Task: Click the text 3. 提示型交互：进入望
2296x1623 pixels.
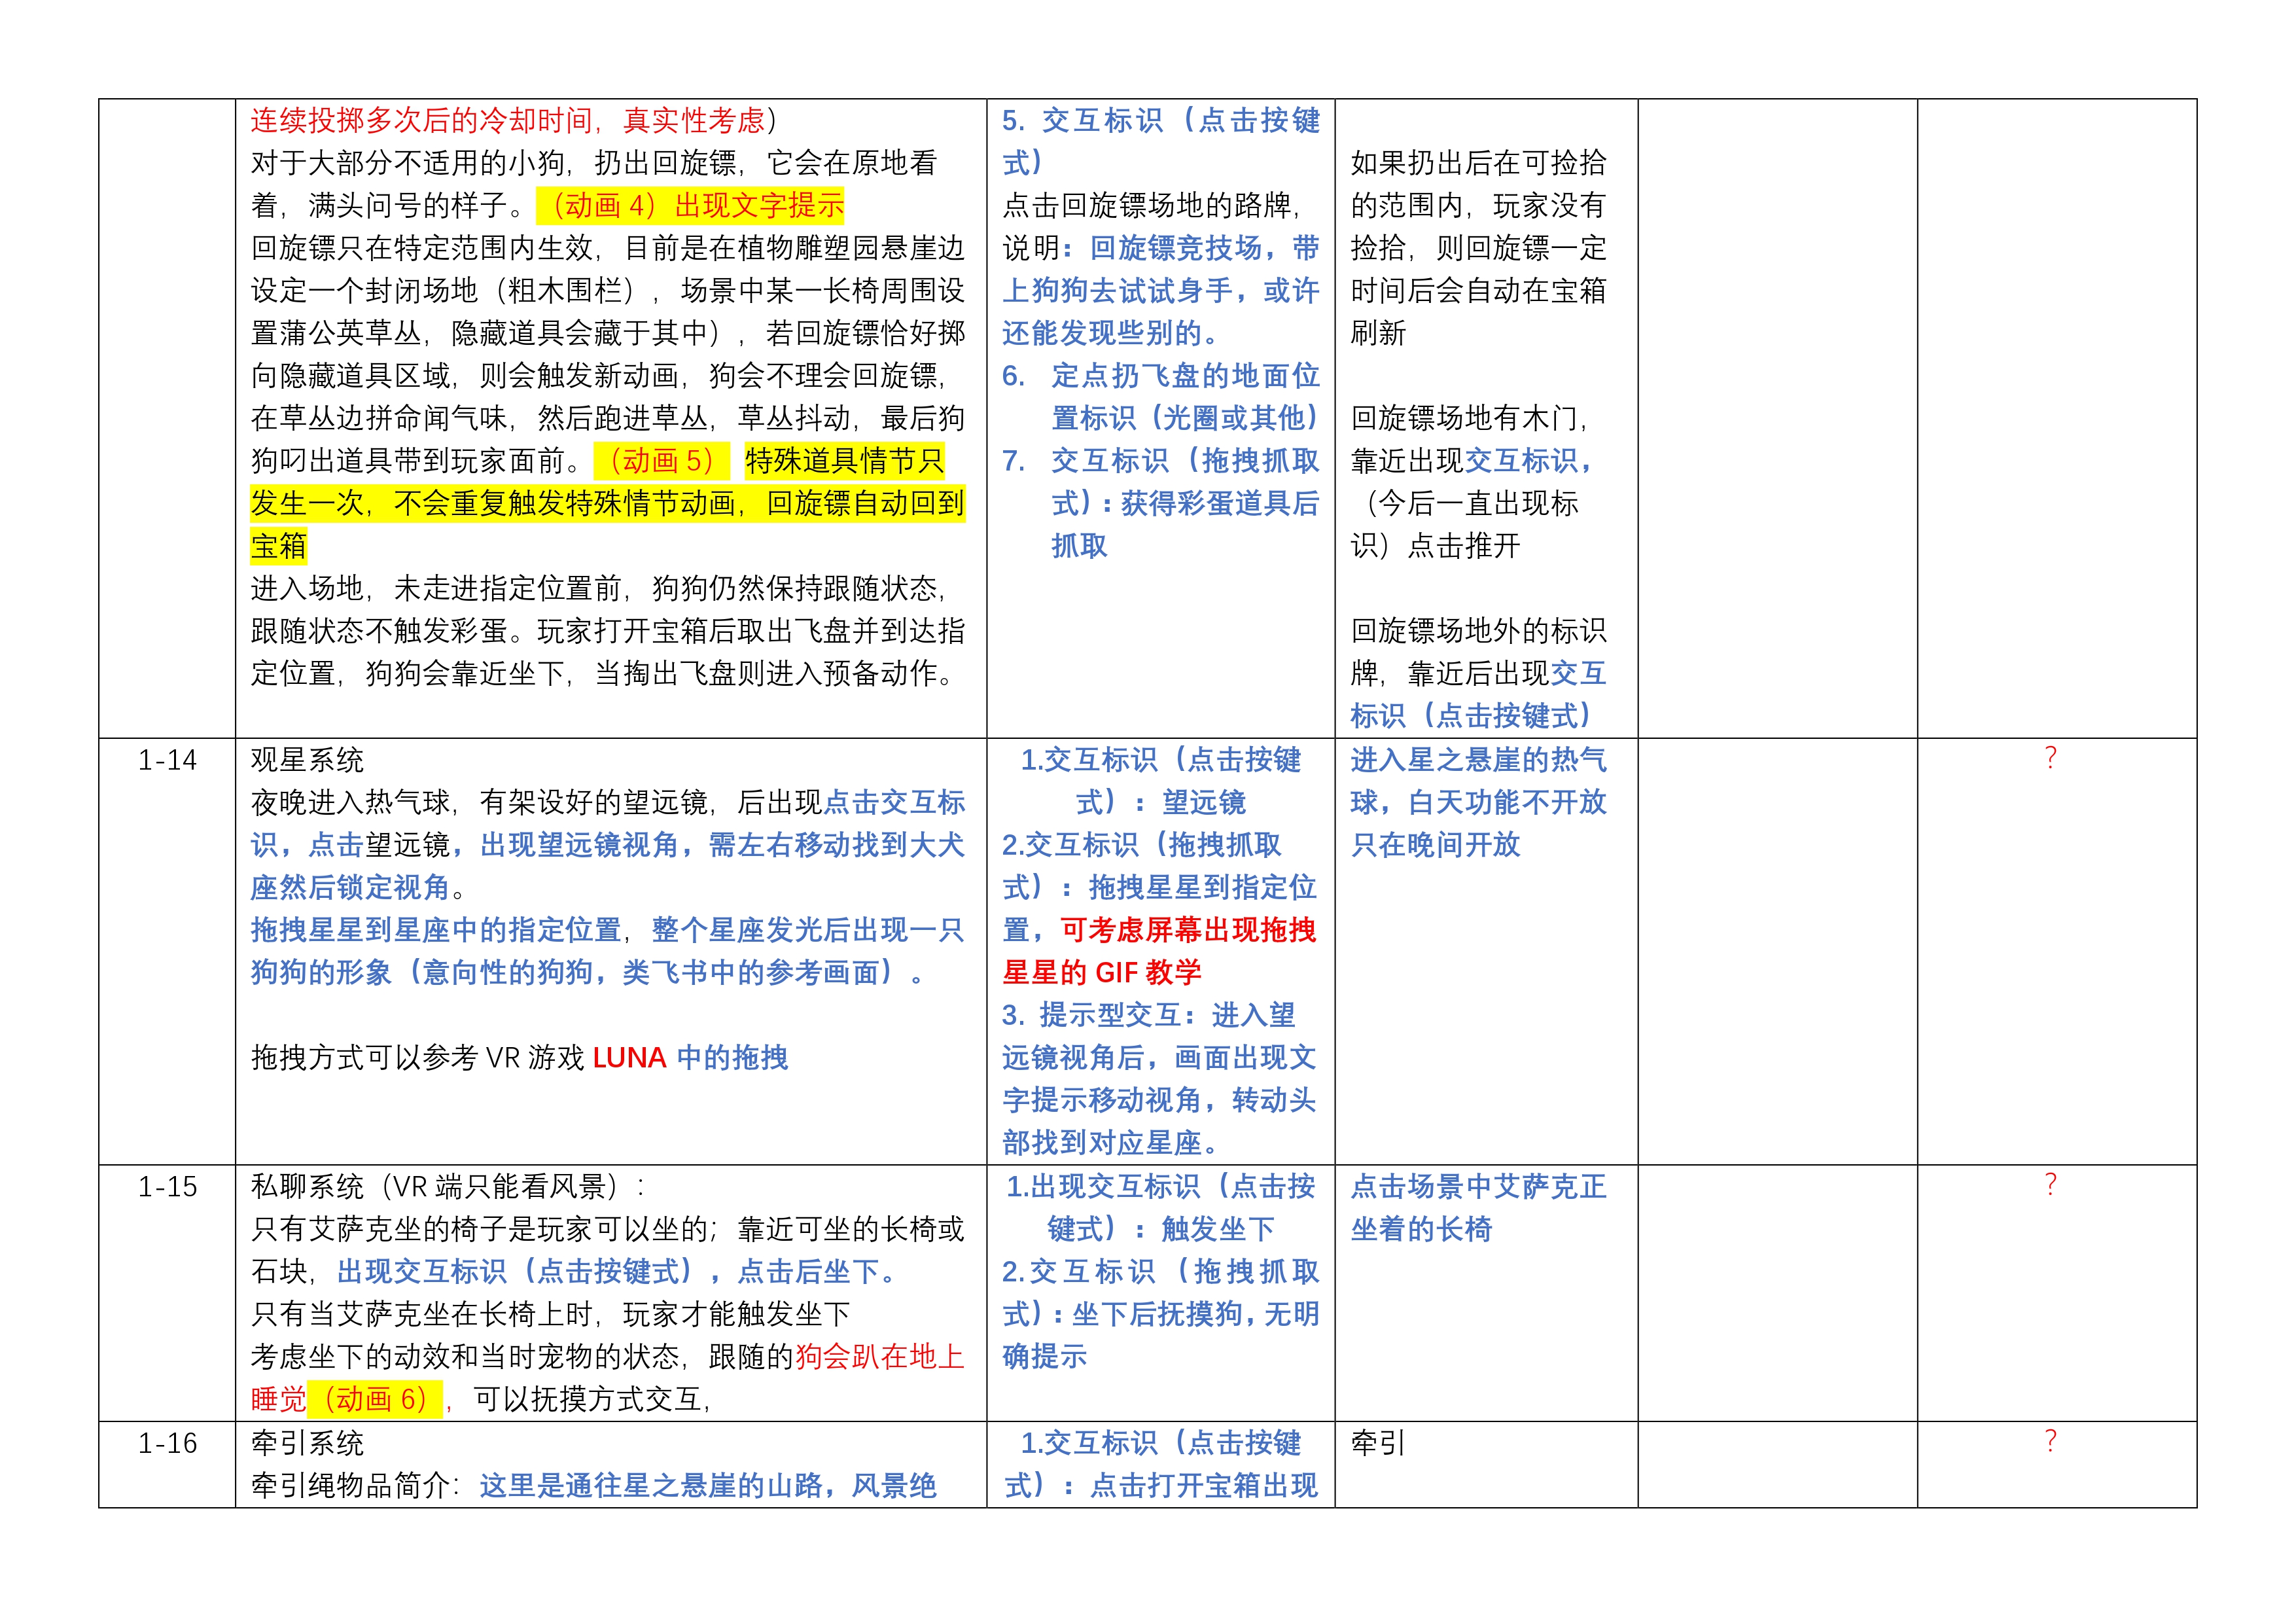Action: [1149, 1016]
